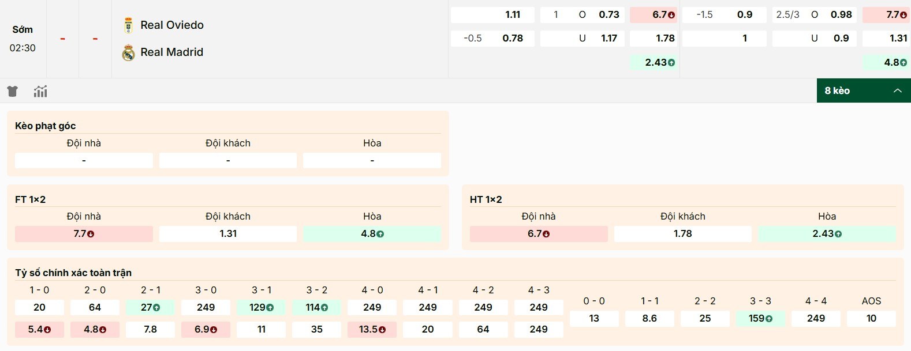Image resolution: width=911 pixels, height=351 pixels.
Task: Click the Real Madrid team crest
Action: (x=128, y=52)
